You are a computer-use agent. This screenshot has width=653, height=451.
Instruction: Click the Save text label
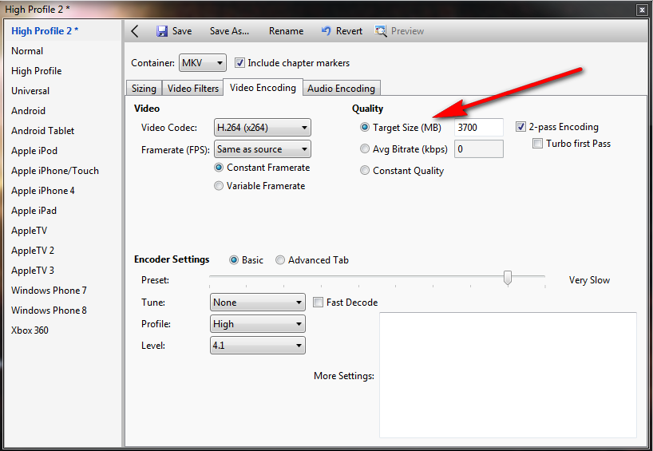[x=182, y=31]
